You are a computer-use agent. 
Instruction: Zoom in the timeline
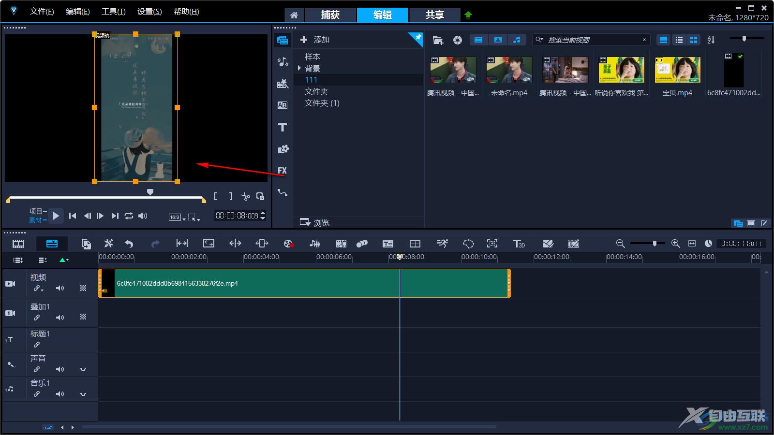676,244
